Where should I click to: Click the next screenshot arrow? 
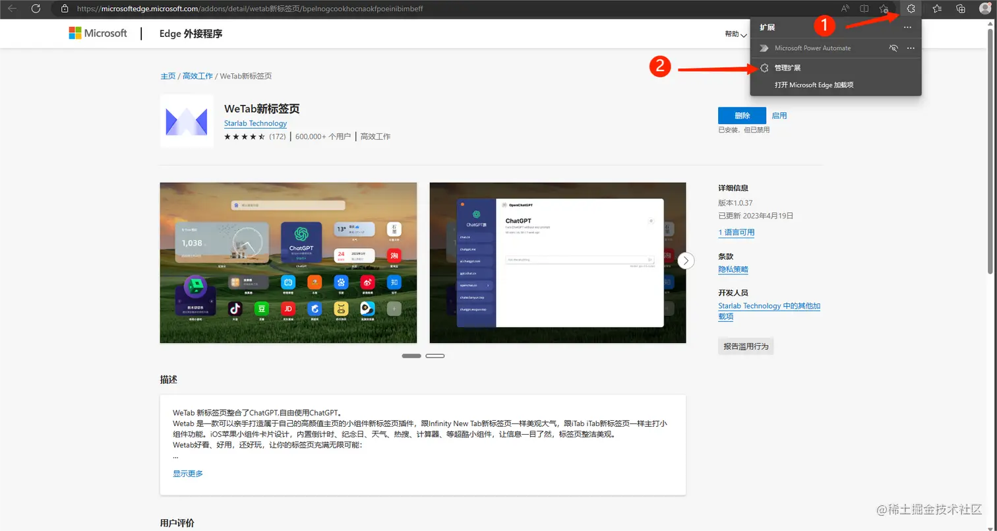[686, 260]
